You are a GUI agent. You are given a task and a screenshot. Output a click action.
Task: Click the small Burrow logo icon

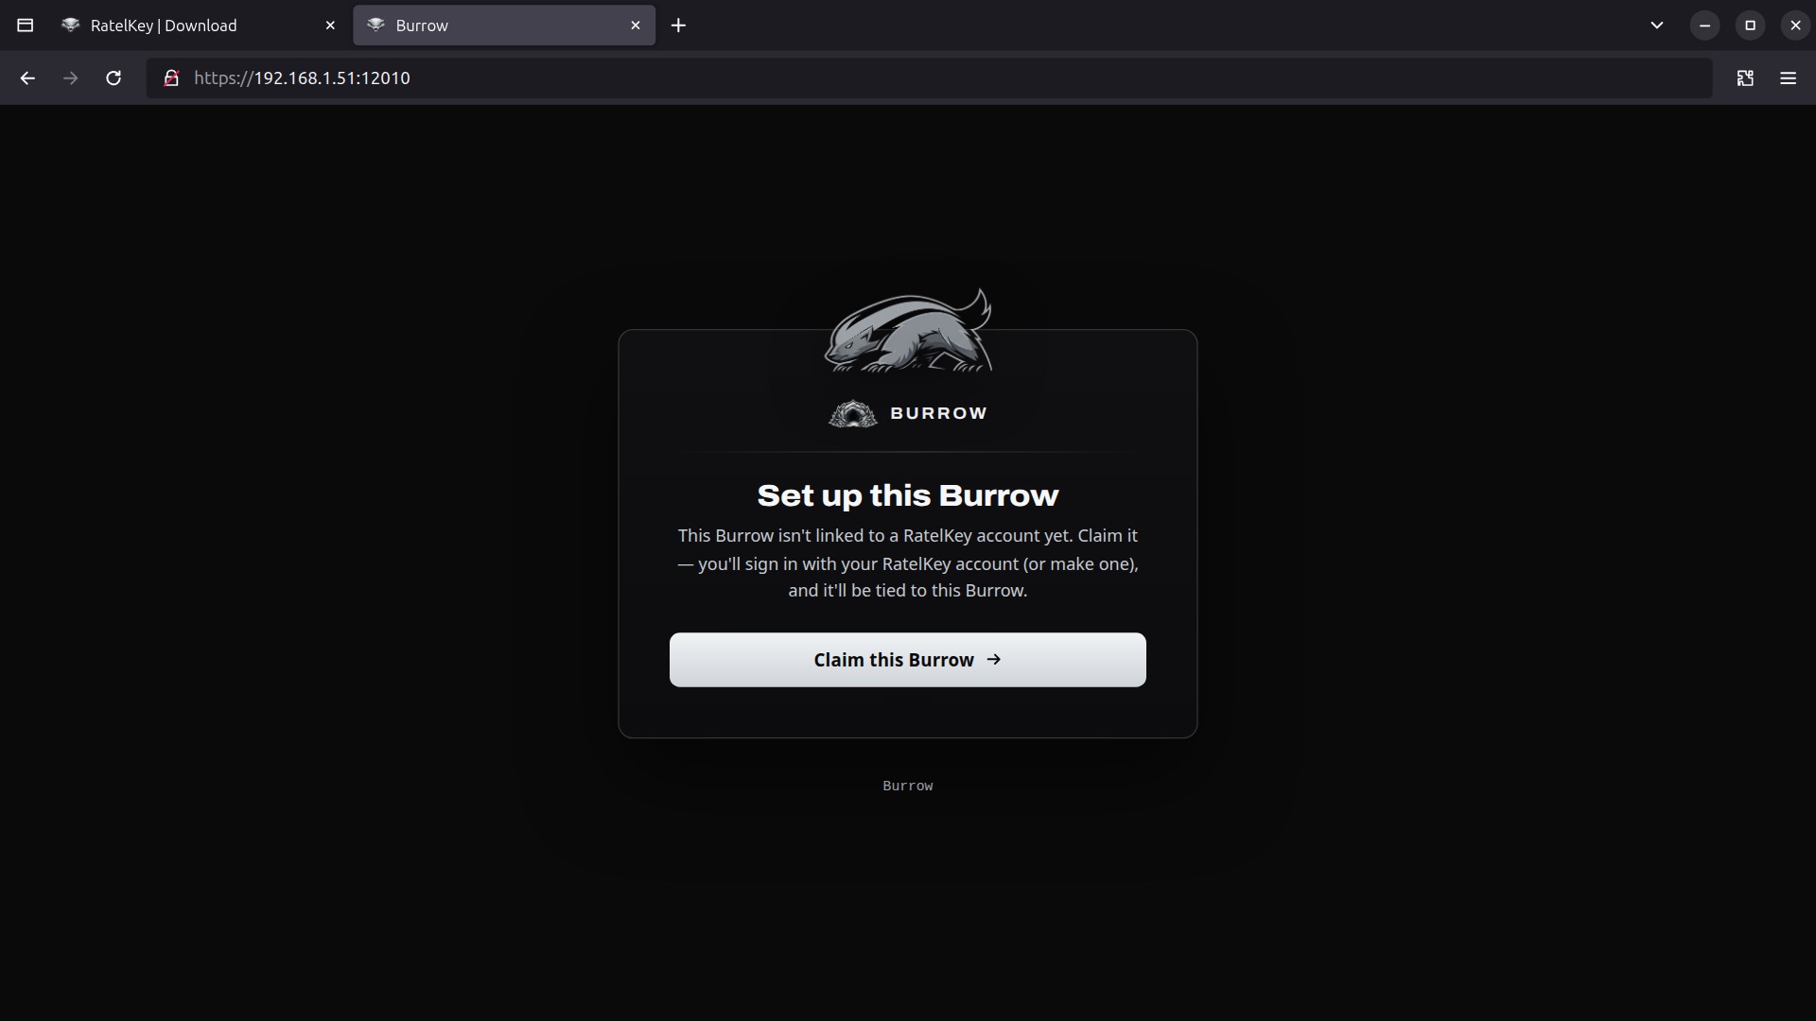coord(853,414)
